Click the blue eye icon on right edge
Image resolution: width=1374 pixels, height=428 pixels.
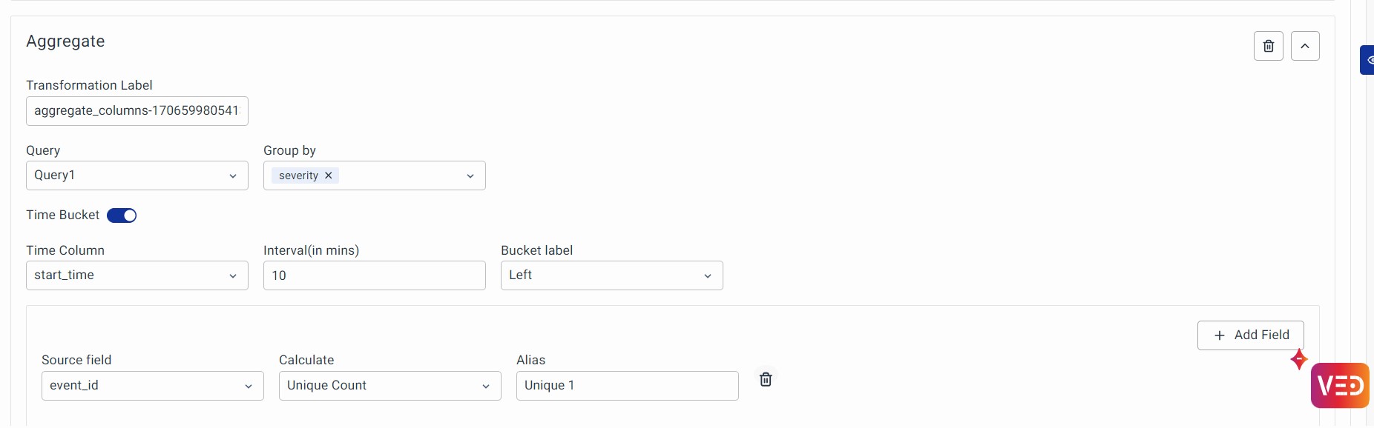pyautogui.click(x=1369, y=60)
